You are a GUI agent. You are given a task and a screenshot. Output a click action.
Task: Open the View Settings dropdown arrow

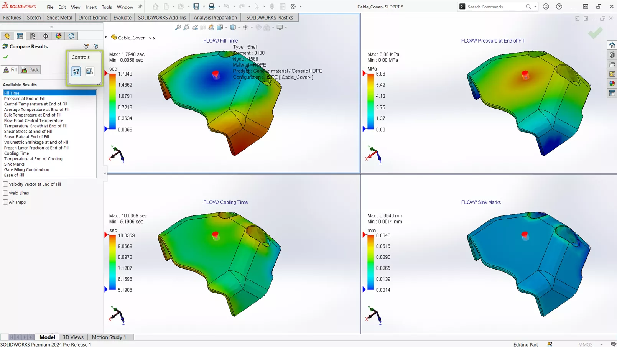pyautogui.click(x=286, y=27)
